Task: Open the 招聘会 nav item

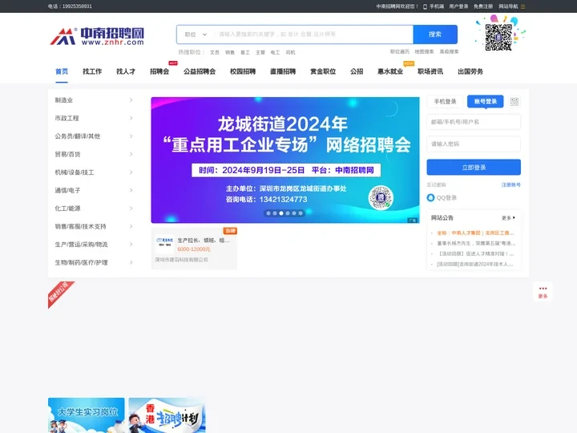Action: pyautogui.click(x=159, y=71)
